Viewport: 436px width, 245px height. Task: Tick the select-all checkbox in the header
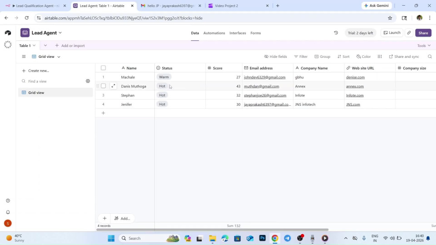(103, 68)
